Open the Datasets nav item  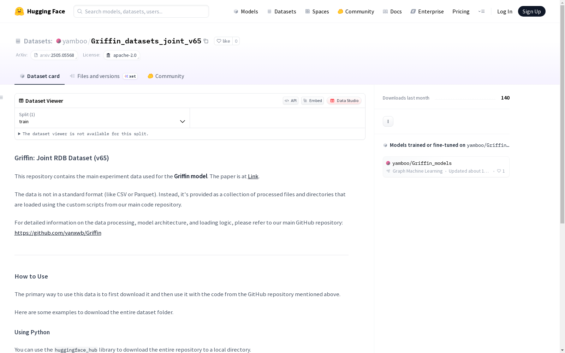coord(281,11)
